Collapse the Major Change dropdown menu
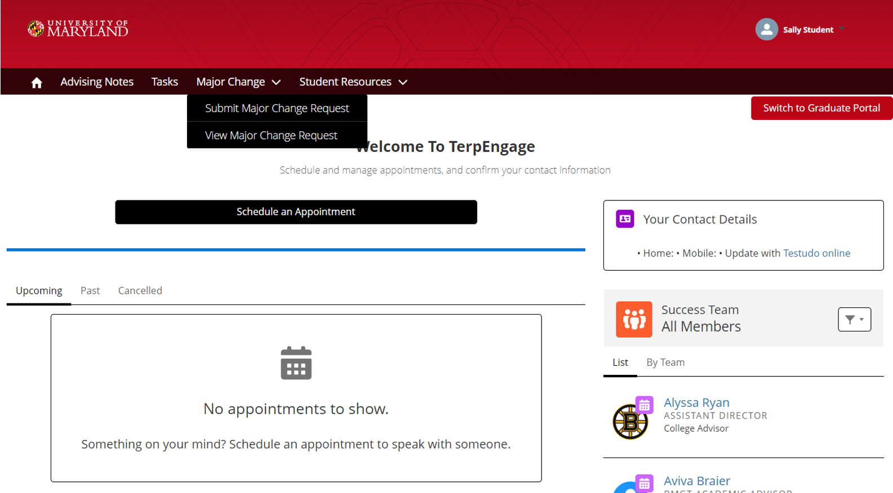Screen dimensions: 893x493 (x=238, y=82)
